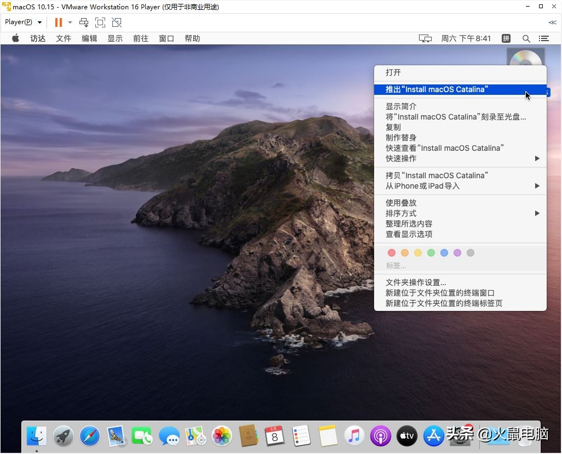Screen dimensions: 562x454
Task: Open Launchpad from the Dock
Action: [x=63, y=436]
